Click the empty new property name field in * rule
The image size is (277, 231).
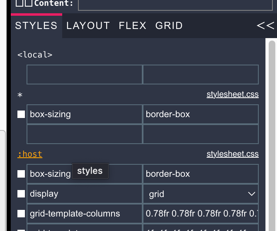pos(85,134)
